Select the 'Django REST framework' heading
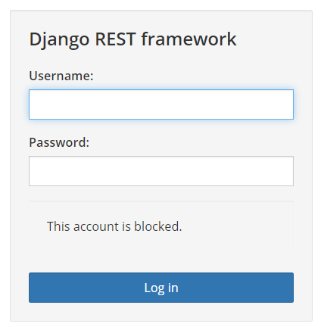 tap(132, 39)
